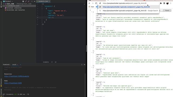Click the "GET /students" log line in terminal
Image resolution: width=173 pixels, height=97 pixels.
(16, 94)
